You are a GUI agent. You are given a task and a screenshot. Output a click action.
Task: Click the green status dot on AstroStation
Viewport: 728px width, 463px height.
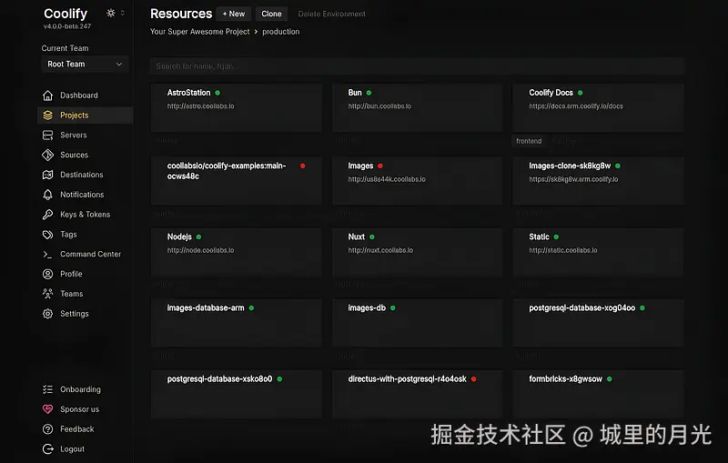click(217, 93)
